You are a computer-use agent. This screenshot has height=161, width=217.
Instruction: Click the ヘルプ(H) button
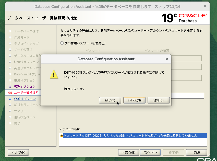point(18,152)
